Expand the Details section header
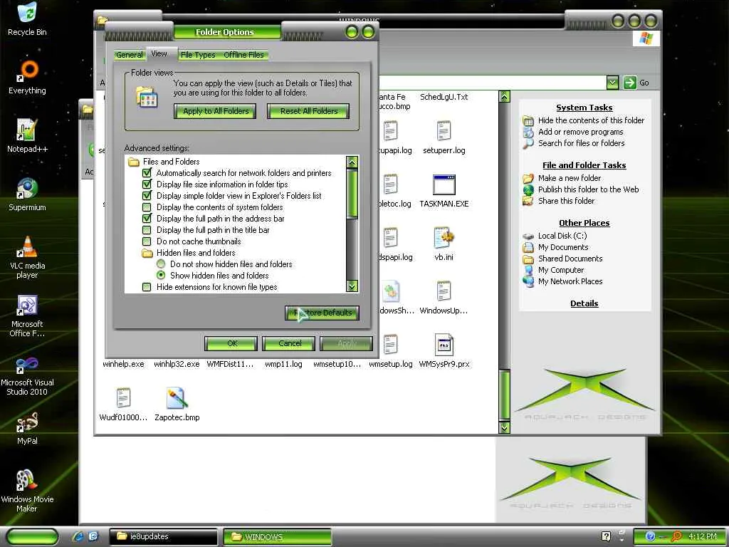Screen dimensions: 729x547 click(584, 303)
